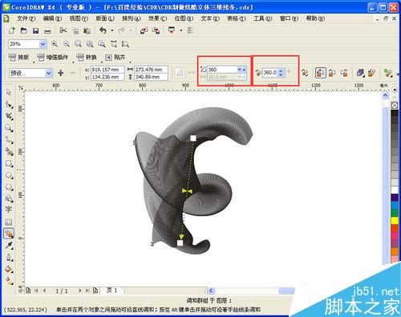
Task: Click the blend steps field showing 360
Action: [x=222, y=70]
